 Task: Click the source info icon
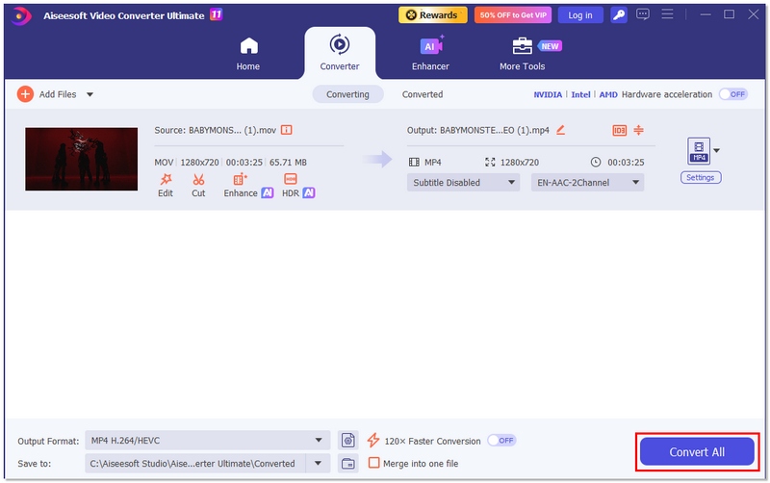coord(286,130)
